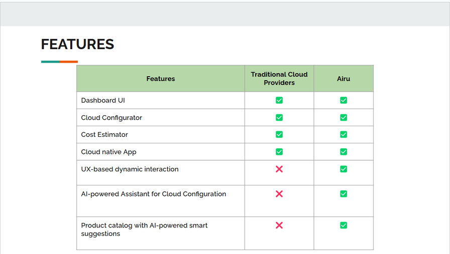Image resolution: width=450 pixels, height=254 pixels.
Task: Click Cloud Configurator checkbox under Traditional Cloud Providers
Action: [x=279, y=118]
